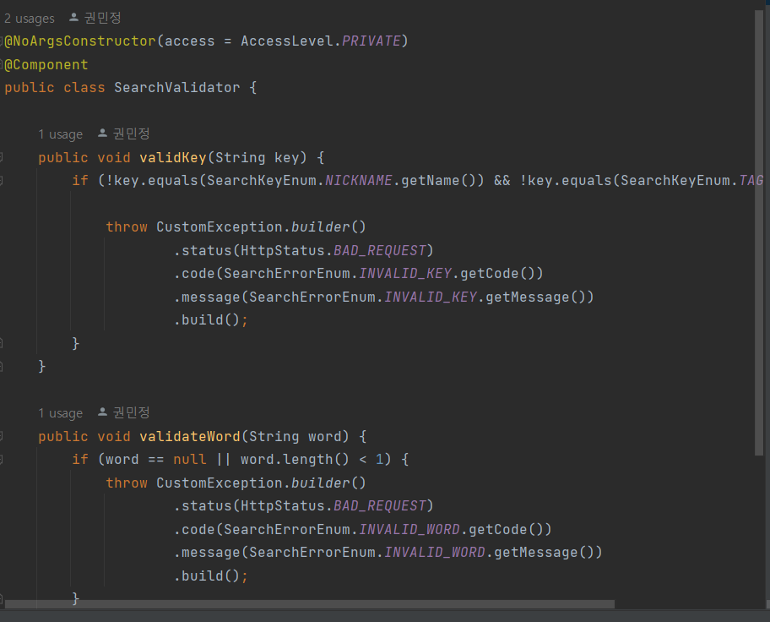Viewport: 770px width, 622px height.
Task: Click BAD_REQUEST in validKey method
Action: 380,251
